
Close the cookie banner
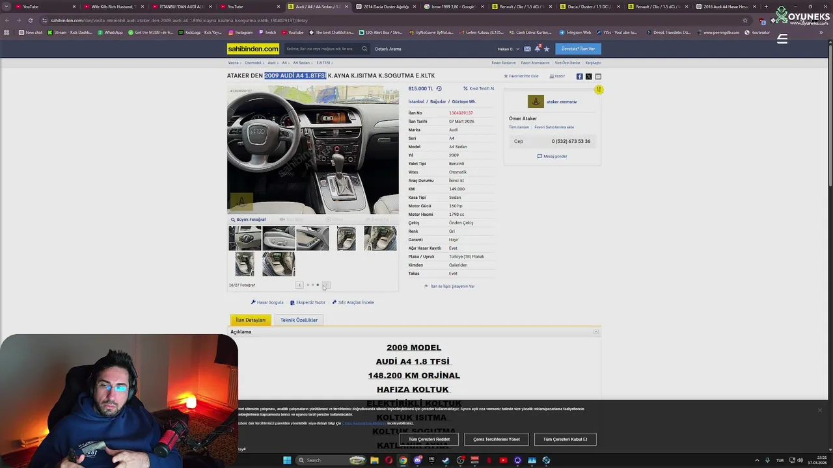[819, 410]
